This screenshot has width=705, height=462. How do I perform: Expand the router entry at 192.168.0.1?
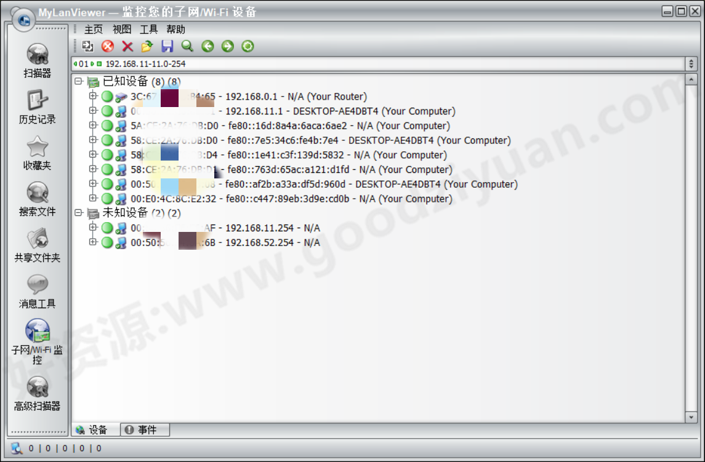tap(92, 96)
